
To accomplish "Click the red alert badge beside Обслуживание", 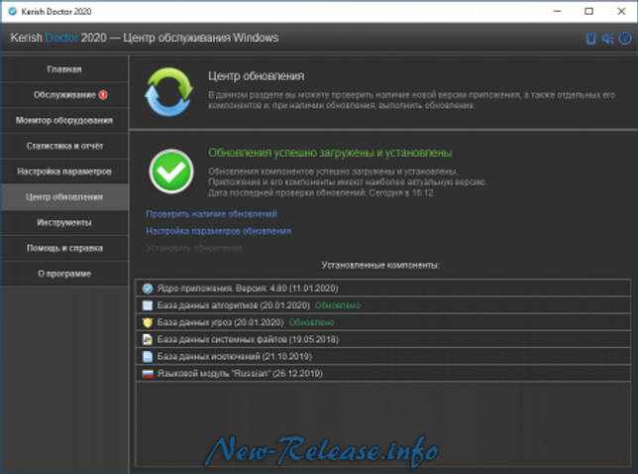I will point(103,95).
